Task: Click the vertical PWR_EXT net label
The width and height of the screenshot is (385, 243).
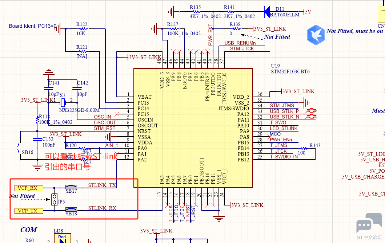Action: point(210,35)
